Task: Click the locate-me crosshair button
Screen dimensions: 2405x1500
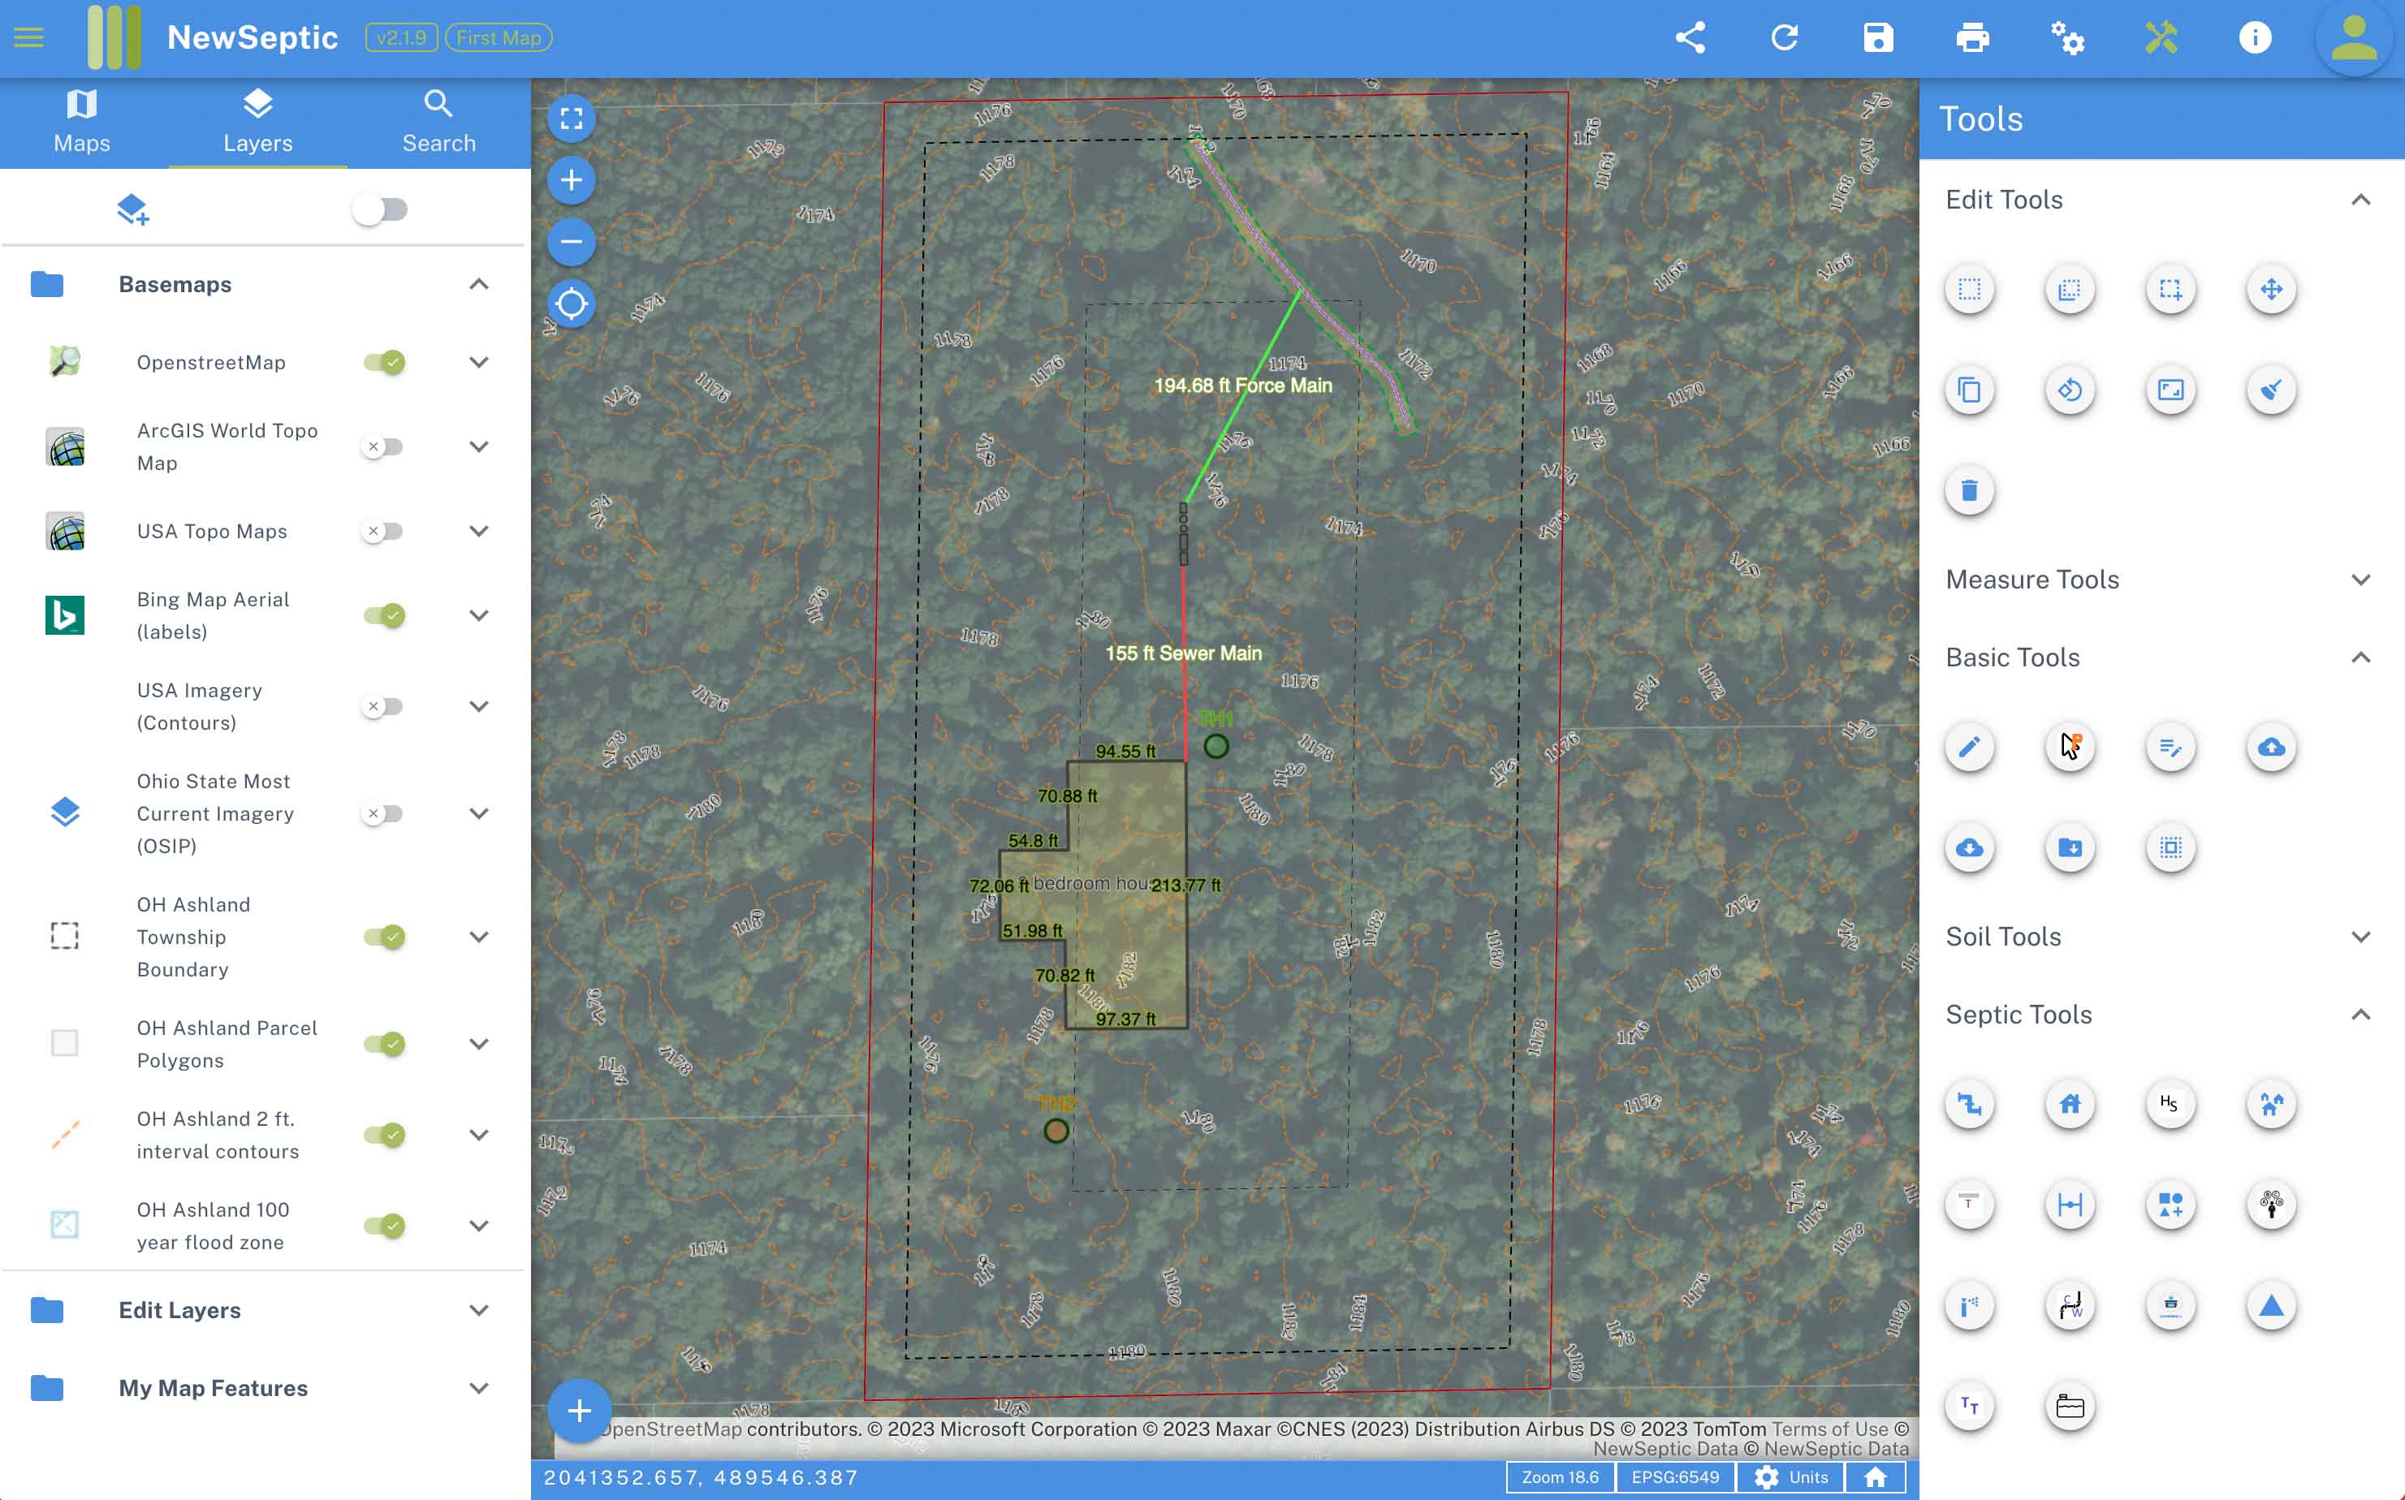Action: click(572, 304)
